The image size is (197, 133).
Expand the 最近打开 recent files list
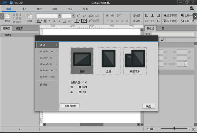(x=47, y=85)
